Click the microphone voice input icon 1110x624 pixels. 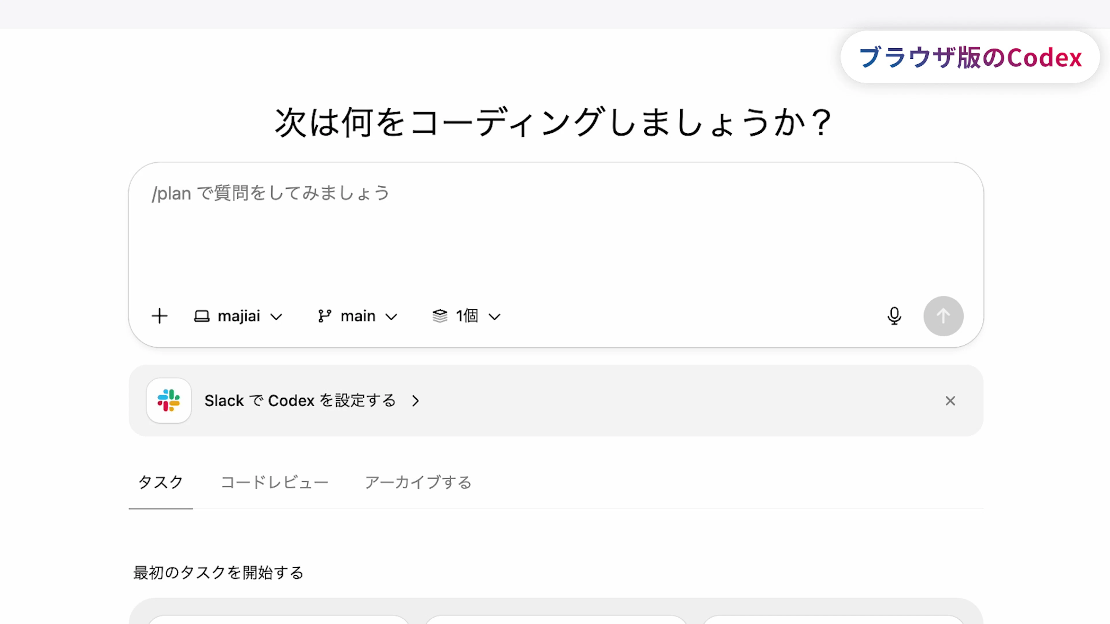tap(894, 316)
